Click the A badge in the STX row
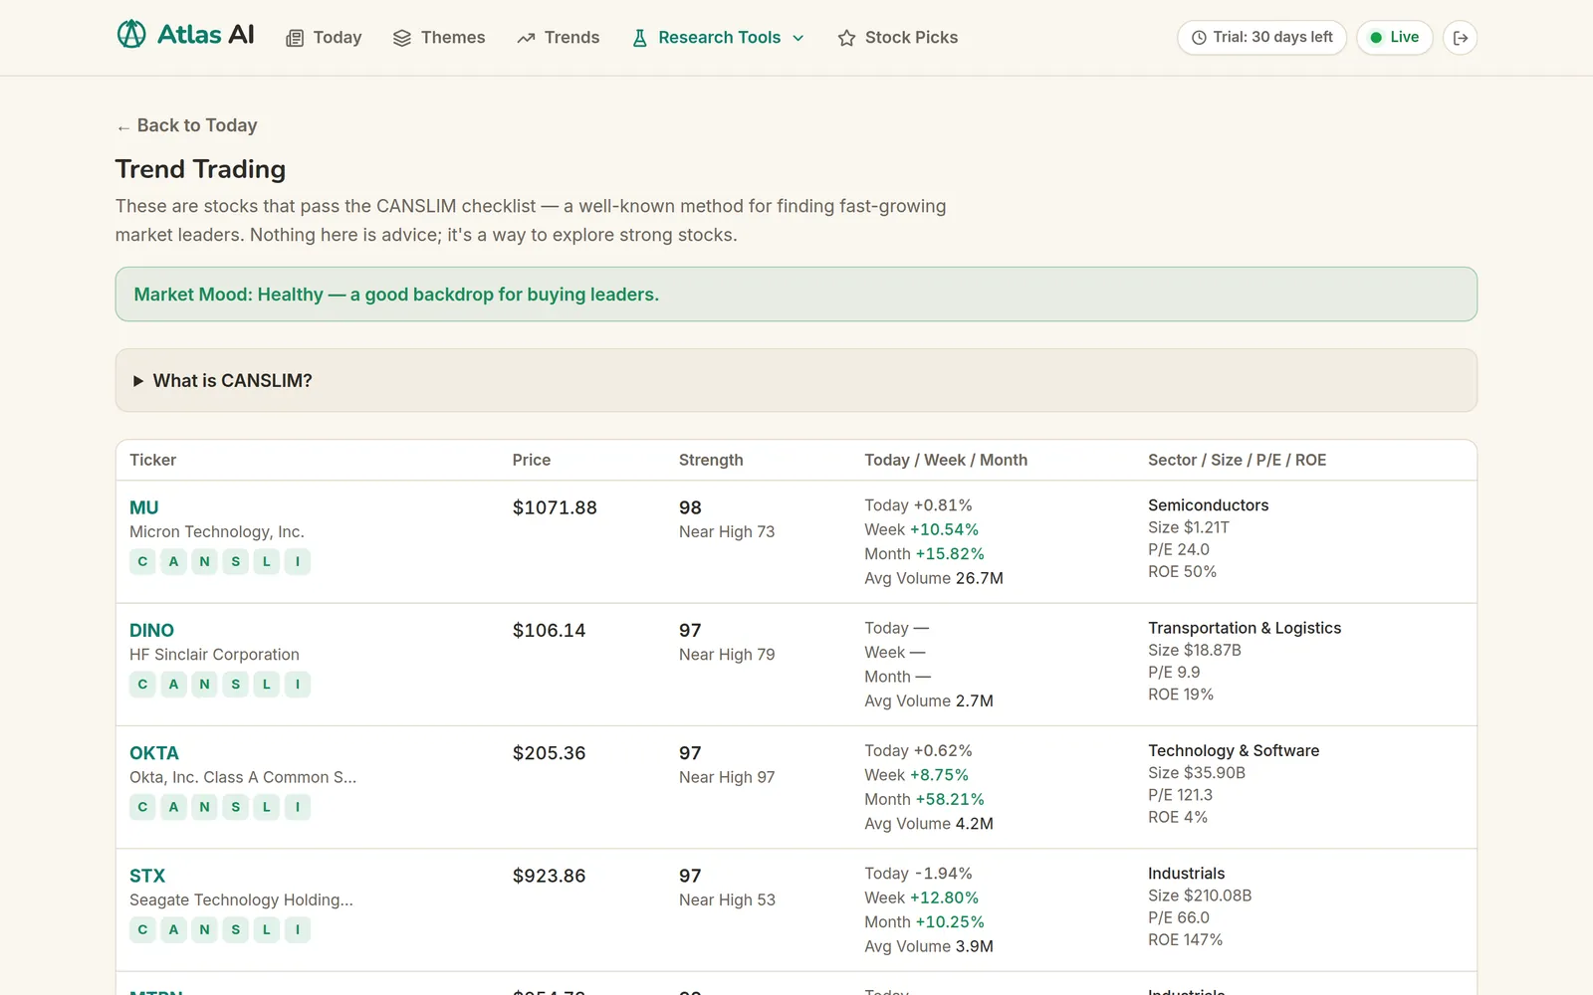This screenshot has height=995, width=1593. pos(173,929)
